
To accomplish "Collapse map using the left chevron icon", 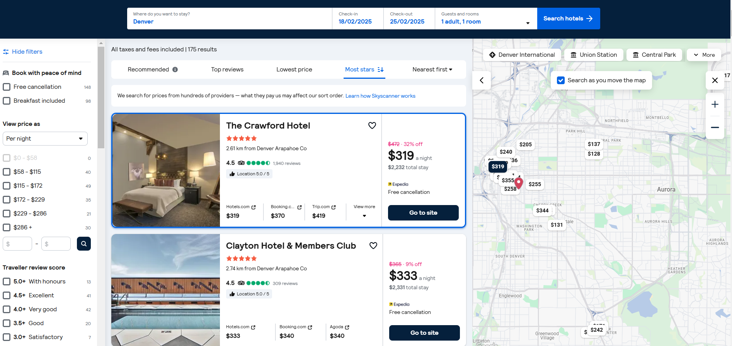I will pos(482,80).
